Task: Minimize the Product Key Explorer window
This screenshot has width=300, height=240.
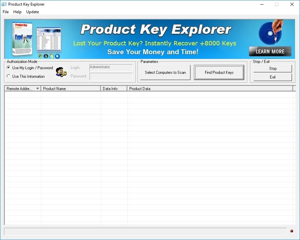Action: (262, 4)
